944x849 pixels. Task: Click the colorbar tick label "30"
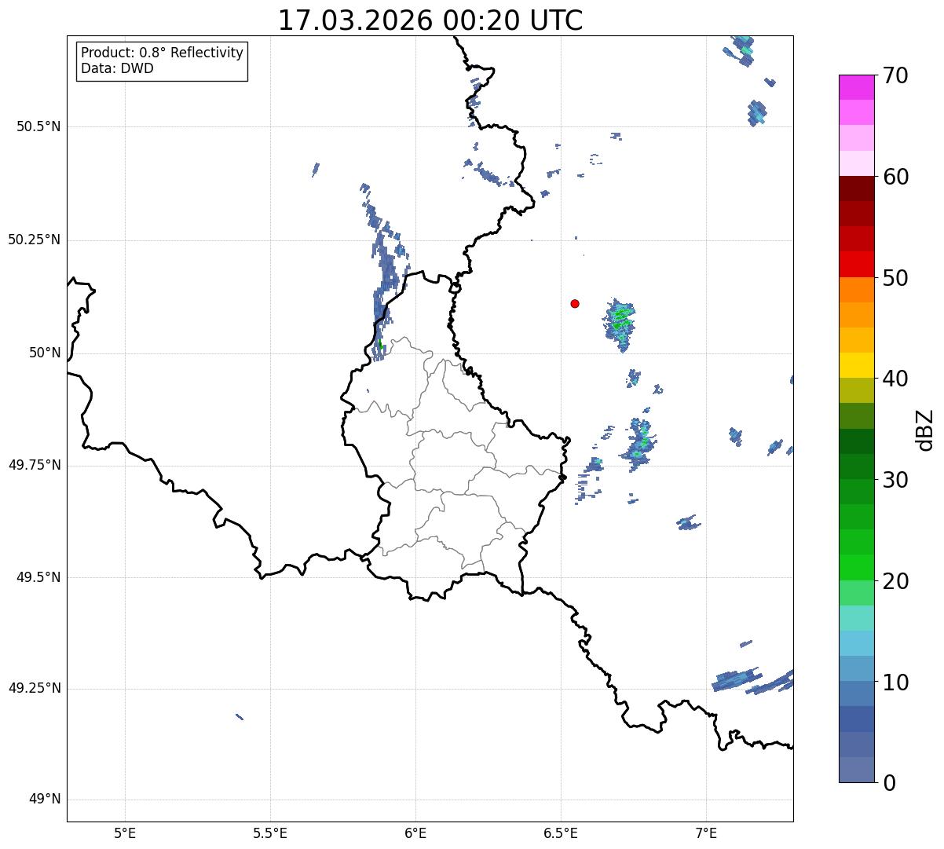(895, 480)
